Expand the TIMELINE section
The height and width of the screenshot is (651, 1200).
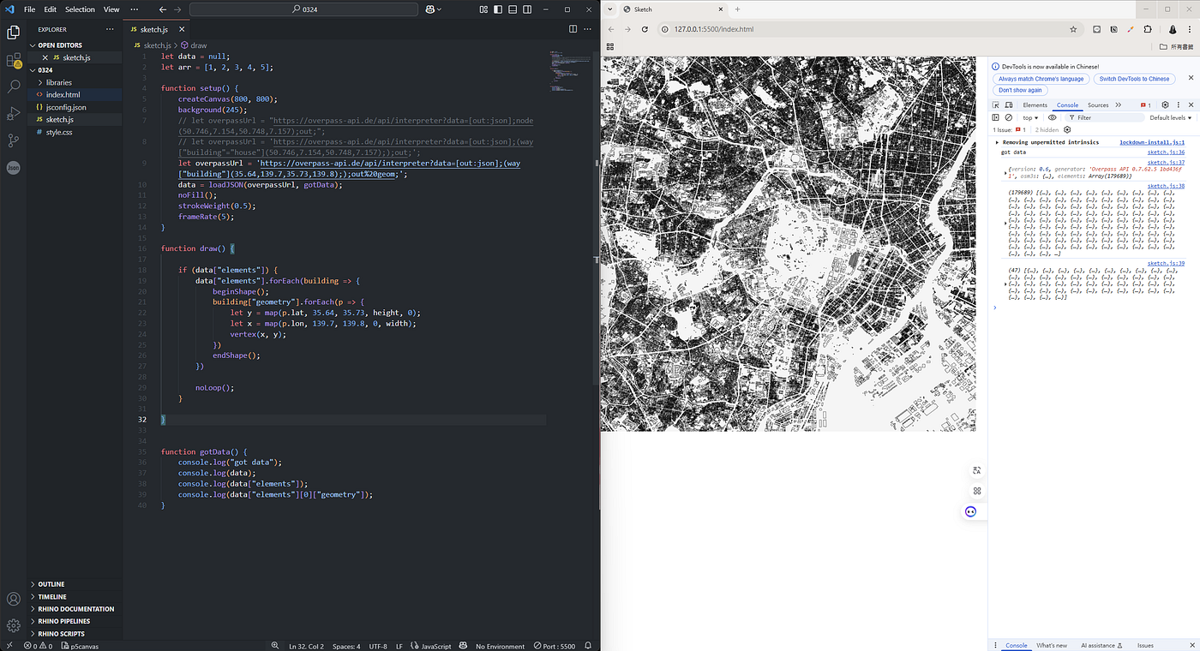pos(75,596)
